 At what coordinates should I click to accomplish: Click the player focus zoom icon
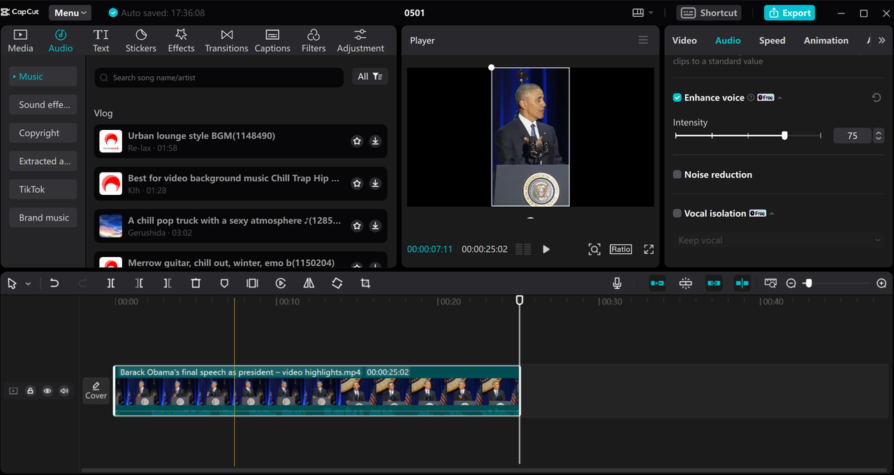pos(594,249)
